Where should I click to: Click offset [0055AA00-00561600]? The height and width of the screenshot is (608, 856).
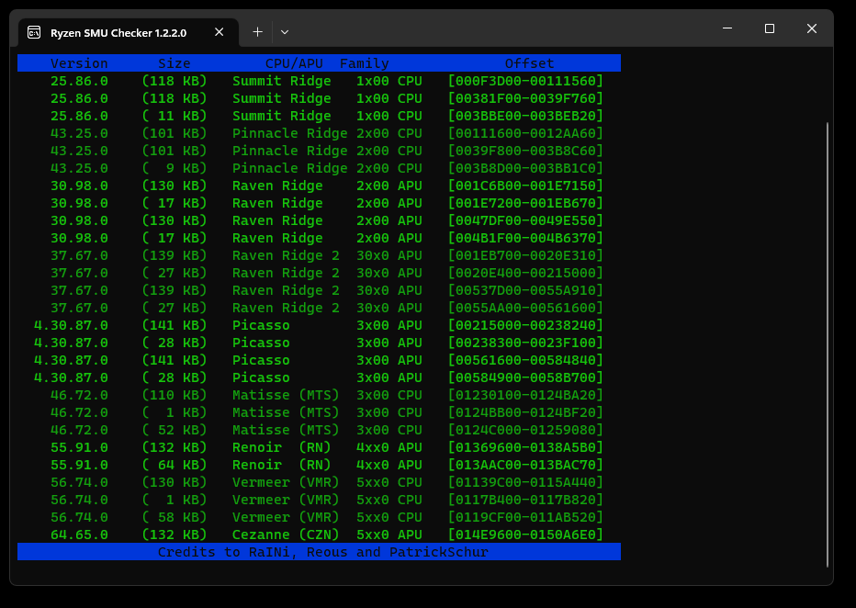click(525, 308)
